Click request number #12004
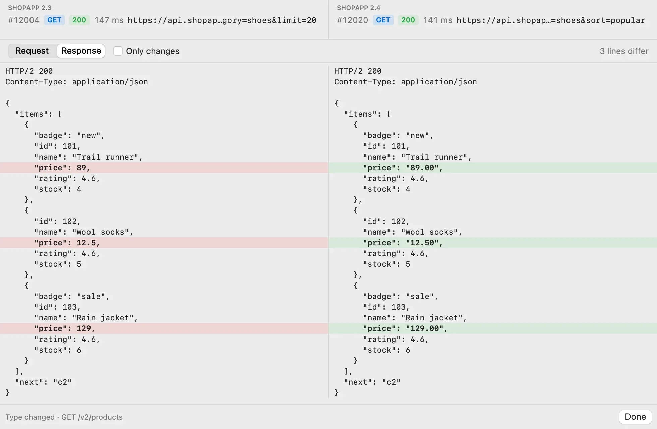The height and width of the screenshot is (429, 657). point(24,20)
